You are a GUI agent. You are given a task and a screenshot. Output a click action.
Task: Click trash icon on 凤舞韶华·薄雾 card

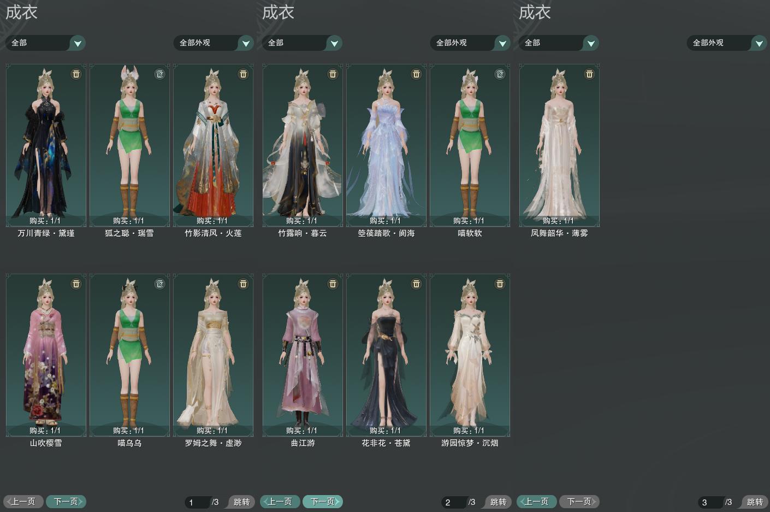coord(589,74)
